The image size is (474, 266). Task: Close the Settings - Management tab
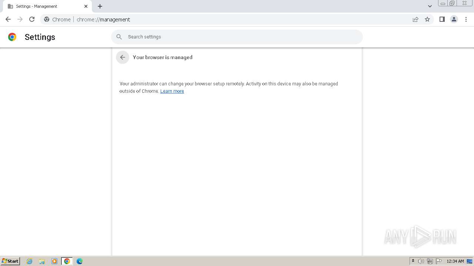tap(86, 6)
